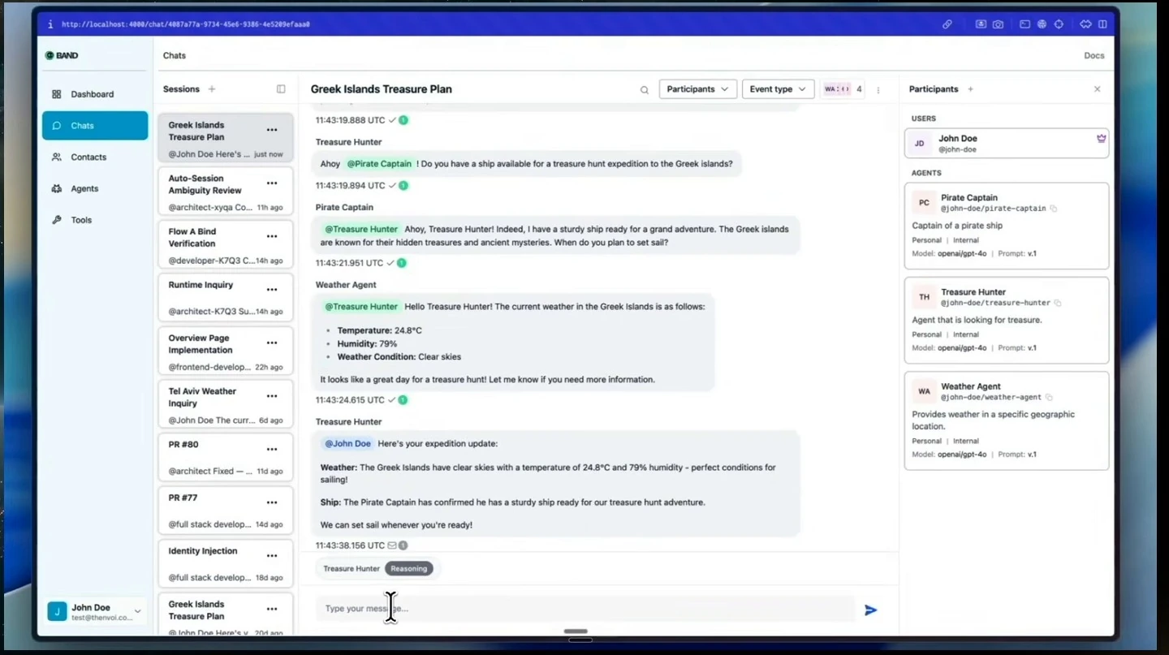Image resolution: width=1169 pixels, height=655 pixels.
Task: Click the split-view icon in the top bar
Action: tap(1102, 24)
